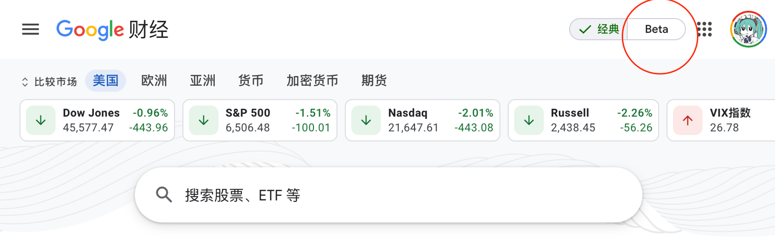Open the 货币 markets view
The height and width of the screenshot is (250, 775).
click(251, 81)
